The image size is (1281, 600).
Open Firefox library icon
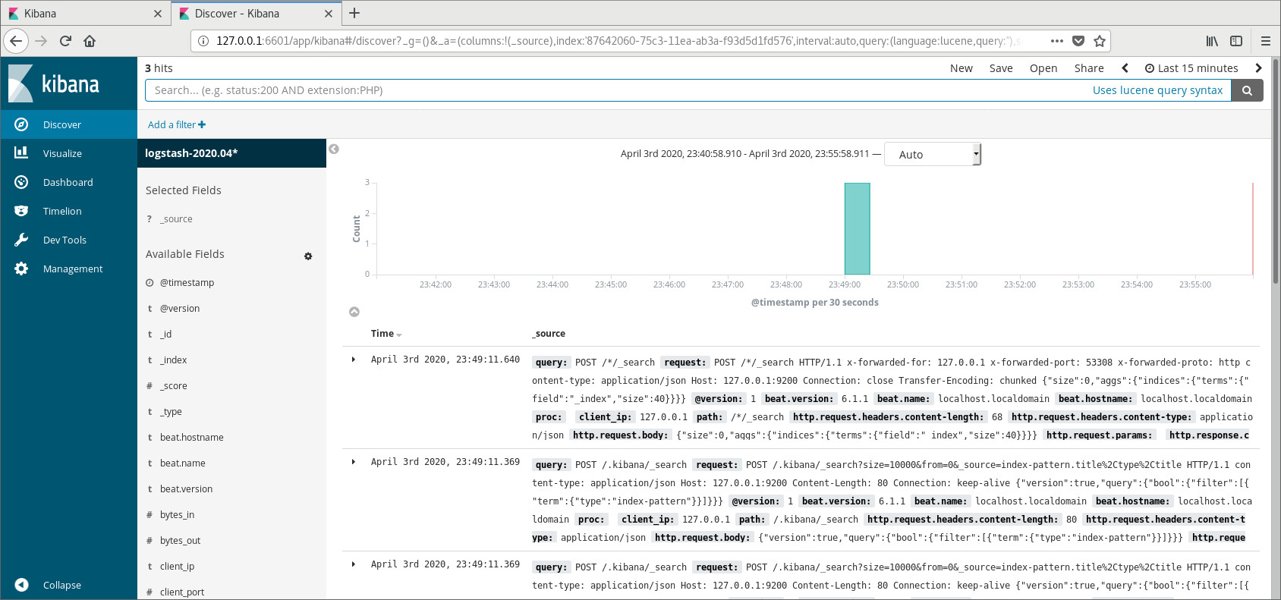[x=1213, y=41]
